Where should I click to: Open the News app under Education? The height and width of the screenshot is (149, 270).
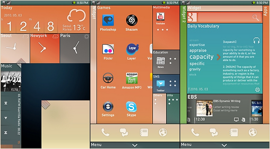[160, 61]
